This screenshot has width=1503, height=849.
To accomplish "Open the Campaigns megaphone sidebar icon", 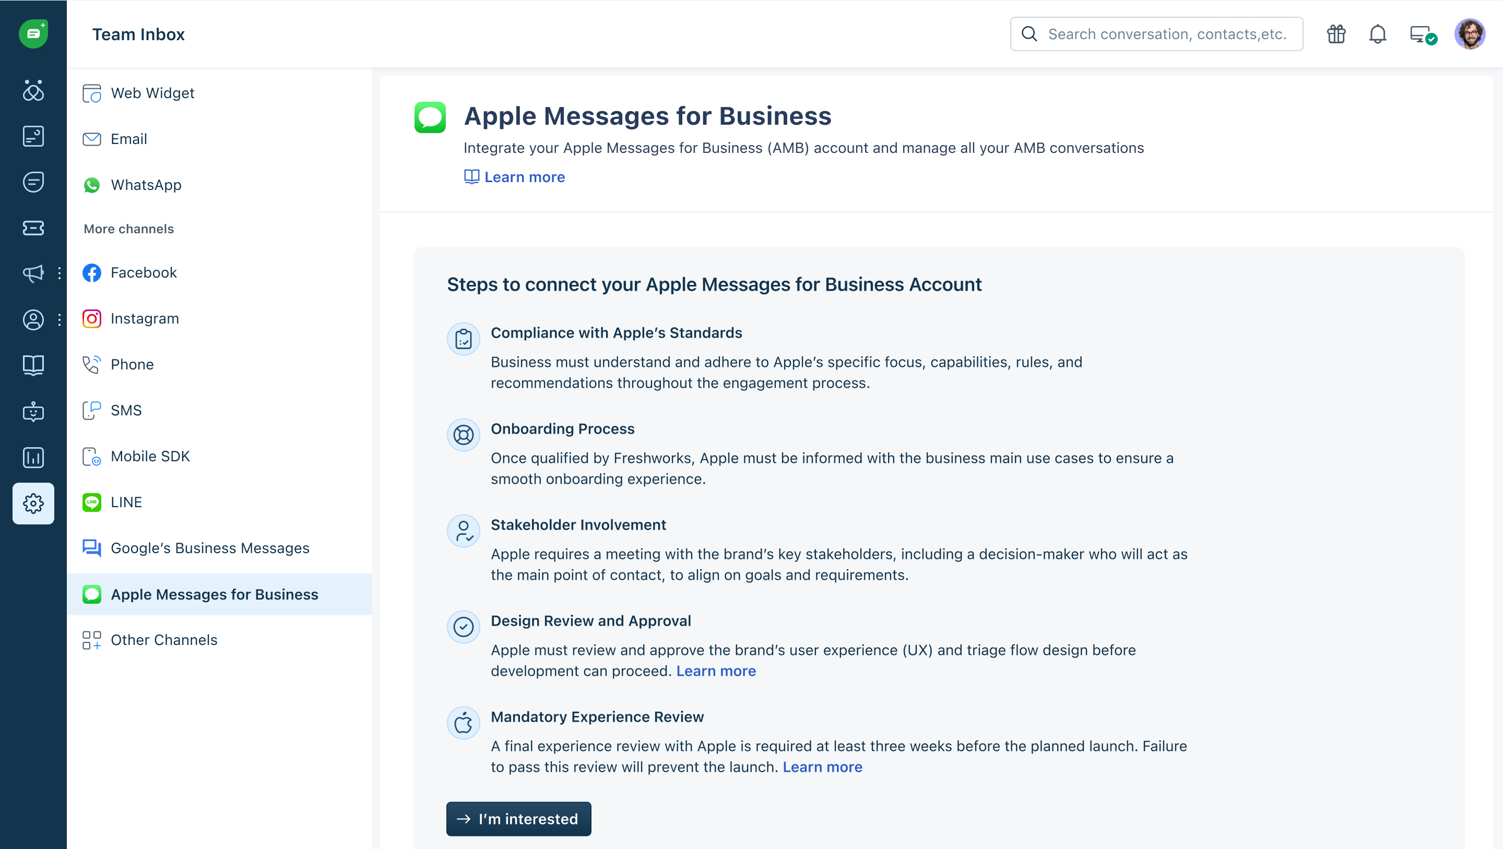I will point(33,273).
